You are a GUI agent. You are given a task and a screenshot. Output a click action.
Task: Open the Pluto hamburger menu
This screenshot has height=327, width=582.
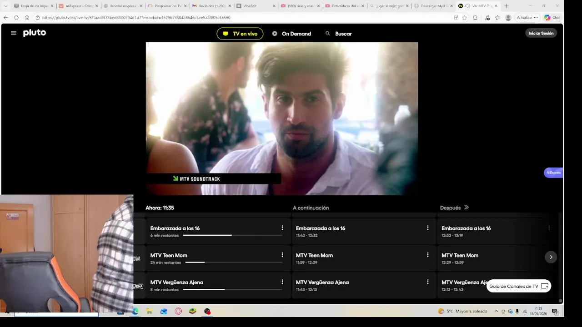click(13, 33)
